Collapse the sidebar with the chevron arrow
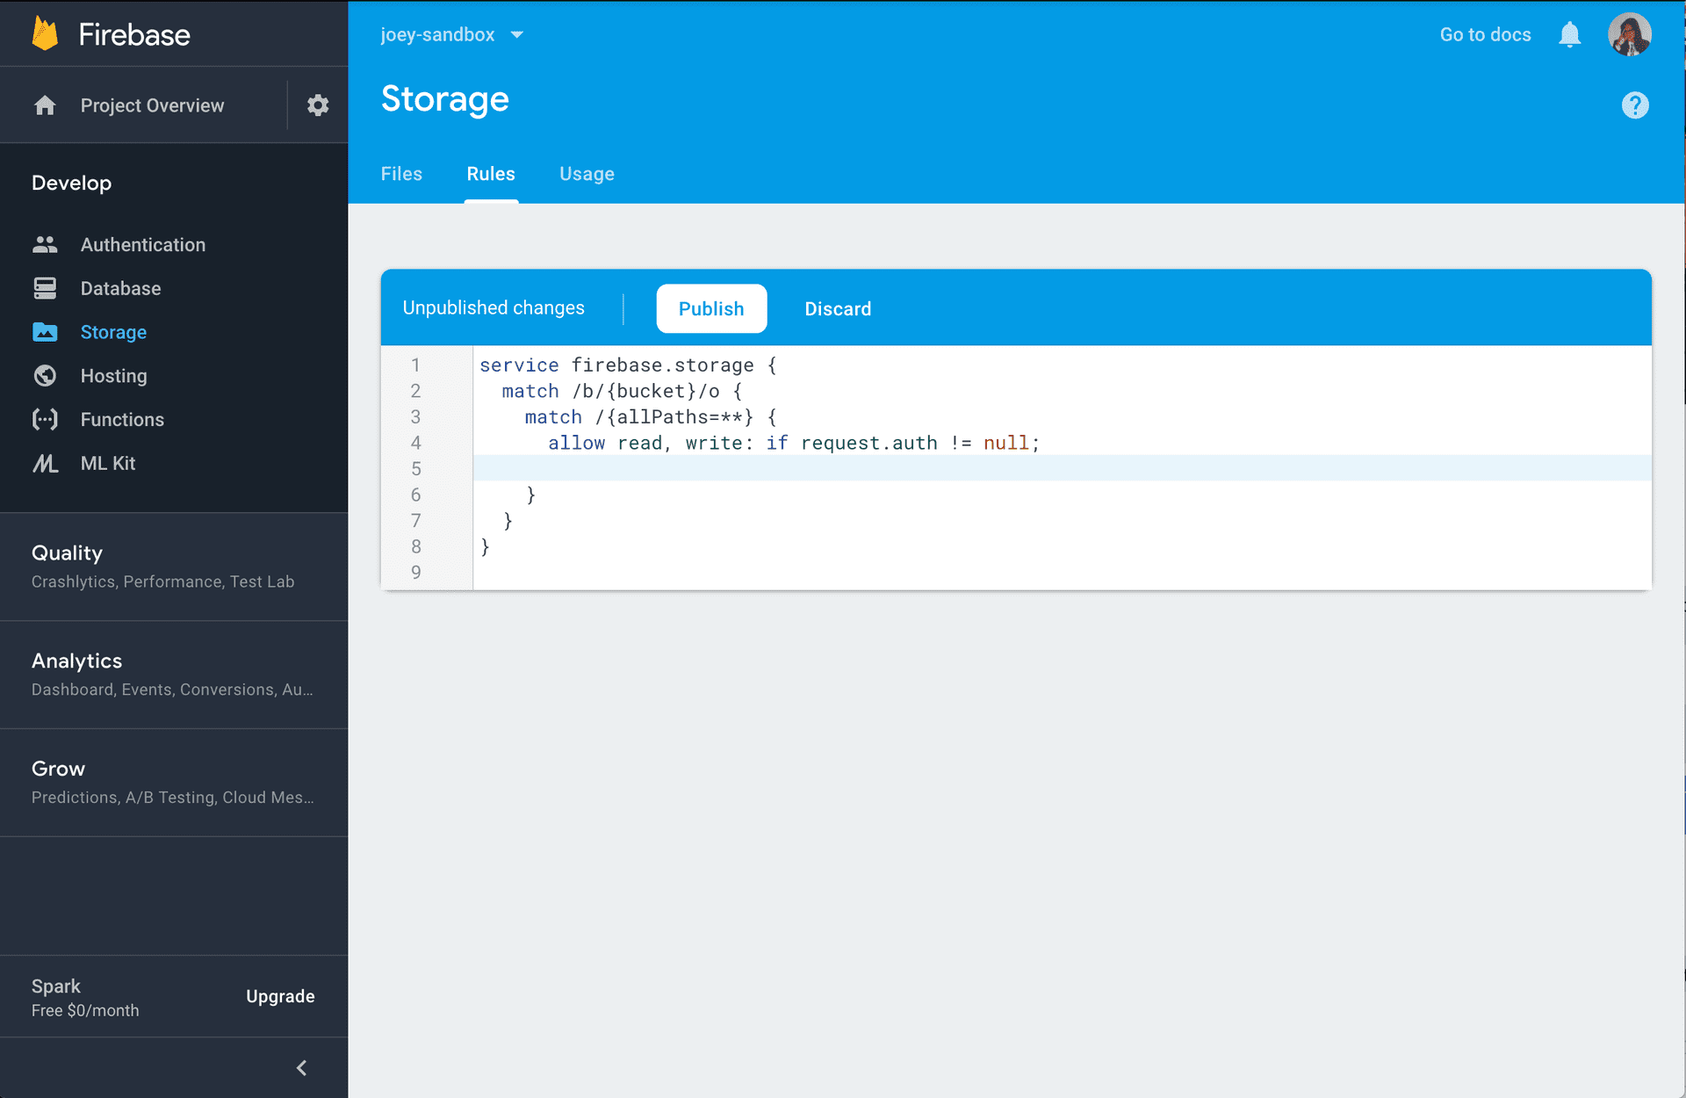 tap(301, 1068)
